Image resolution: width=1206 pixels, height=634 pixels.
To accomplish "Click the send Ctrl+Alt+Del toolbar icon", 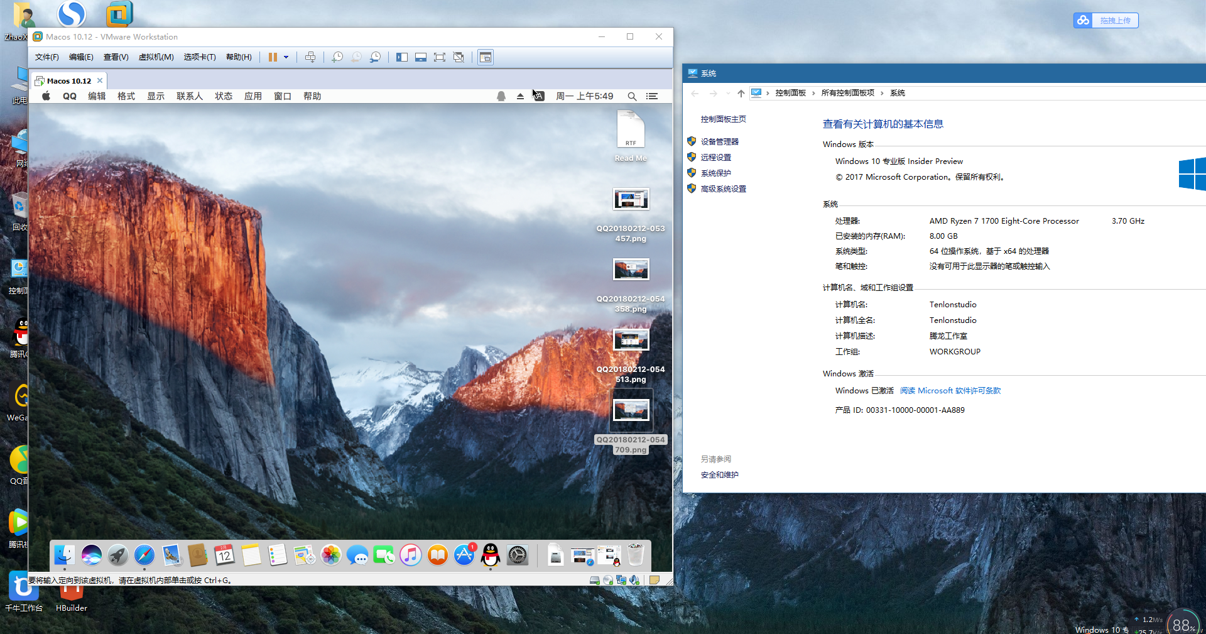I will coord(310,57).
